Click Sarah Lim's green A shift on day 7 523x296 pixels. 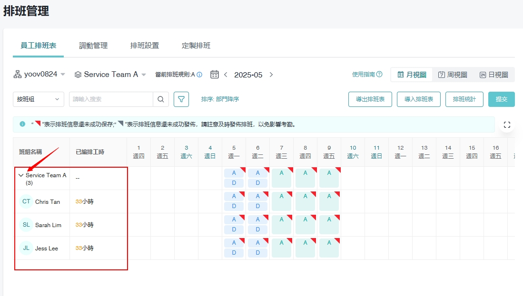(281, 225)
